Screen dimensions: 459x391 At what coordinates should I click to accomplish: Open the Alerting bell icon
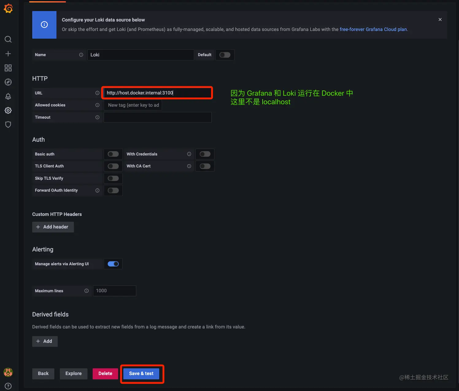8,96
